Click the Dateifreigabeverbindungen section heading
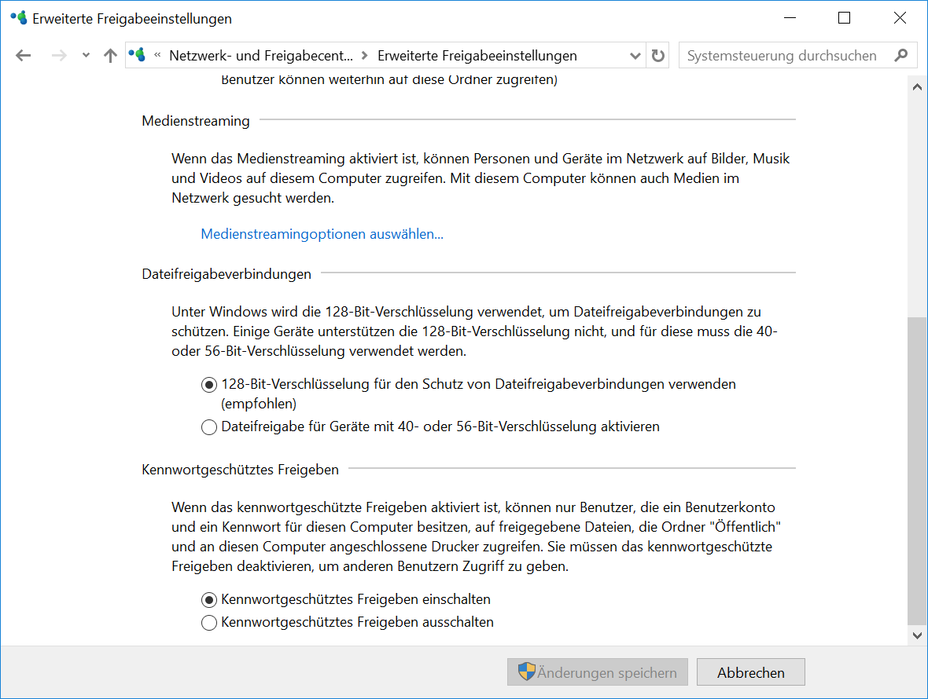This screenshot has width=928, height=699. pyautogui.click(x=226, y=274)
